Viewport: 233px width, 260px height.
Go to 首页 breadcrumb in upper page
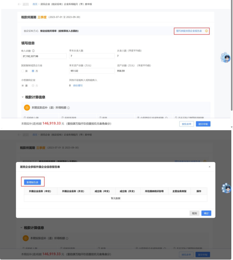(x=35, y=4)
